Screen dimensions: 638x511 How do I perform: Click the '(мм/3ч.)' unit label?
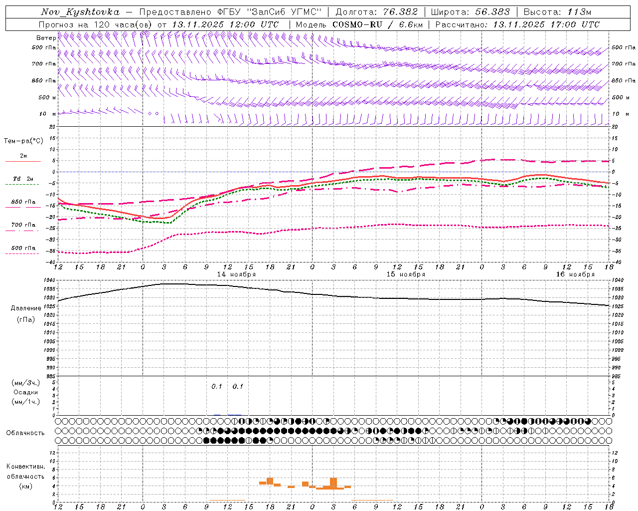point(25,383)
